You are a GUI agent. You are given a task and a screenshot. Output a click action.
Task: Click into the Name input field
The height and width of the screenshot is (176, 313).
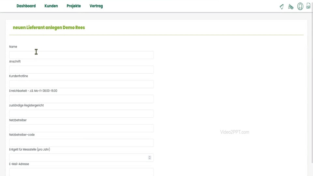point(81,55)
